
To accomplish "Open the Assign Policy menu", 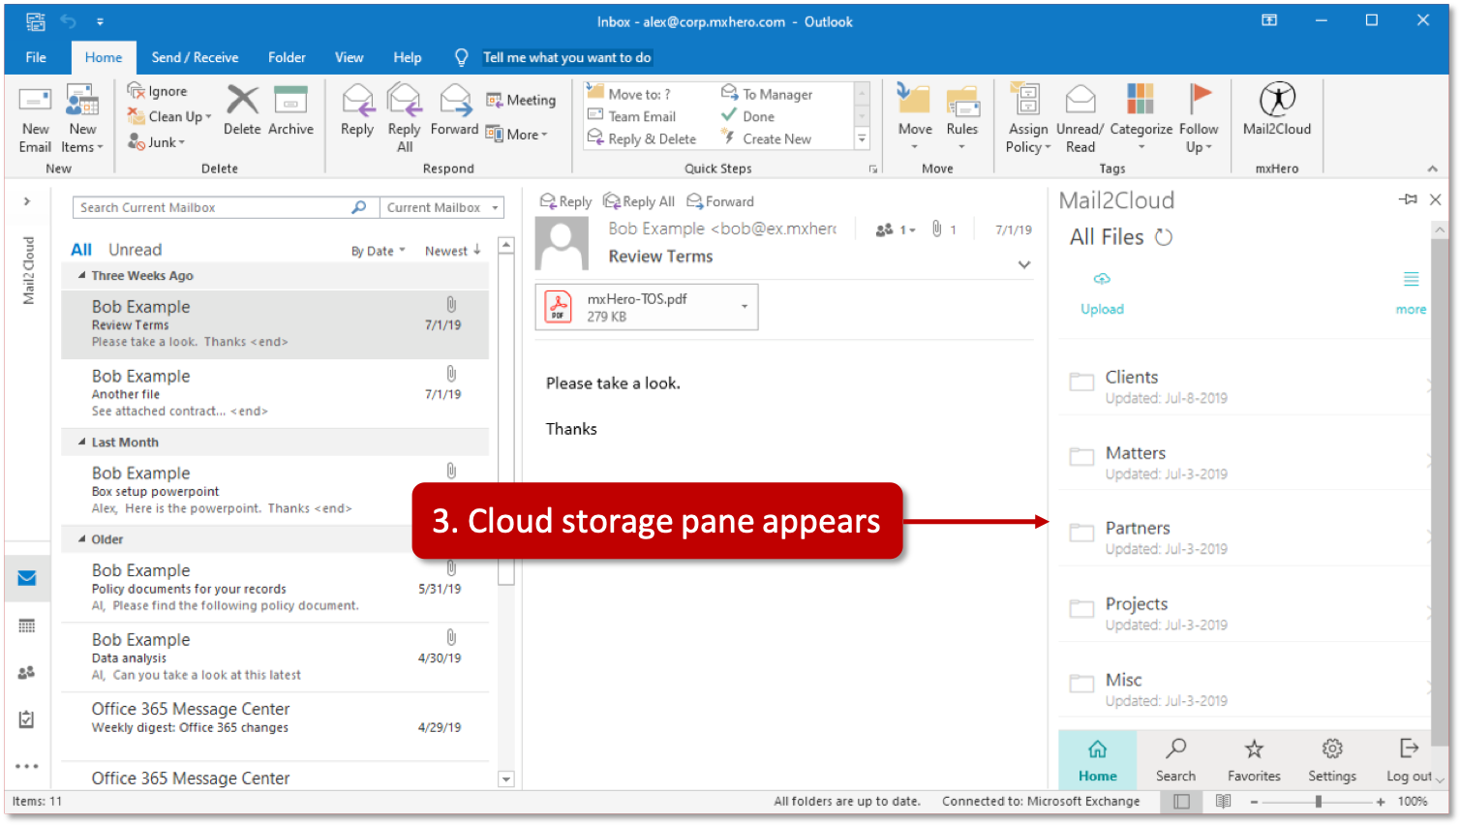I will 1027,118.
